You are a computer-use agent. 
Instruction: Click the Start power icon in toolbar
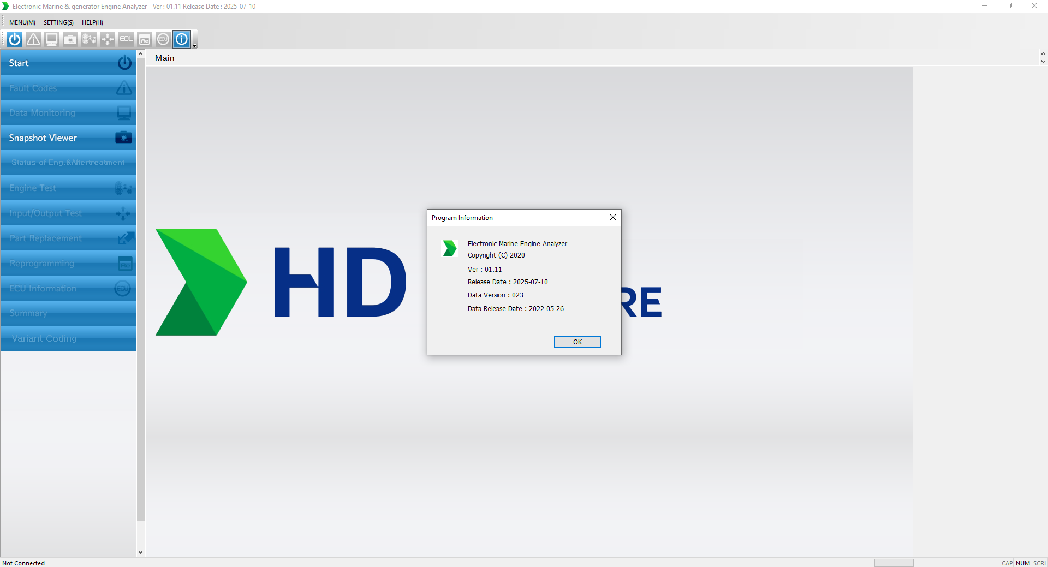tap(15, 39)
